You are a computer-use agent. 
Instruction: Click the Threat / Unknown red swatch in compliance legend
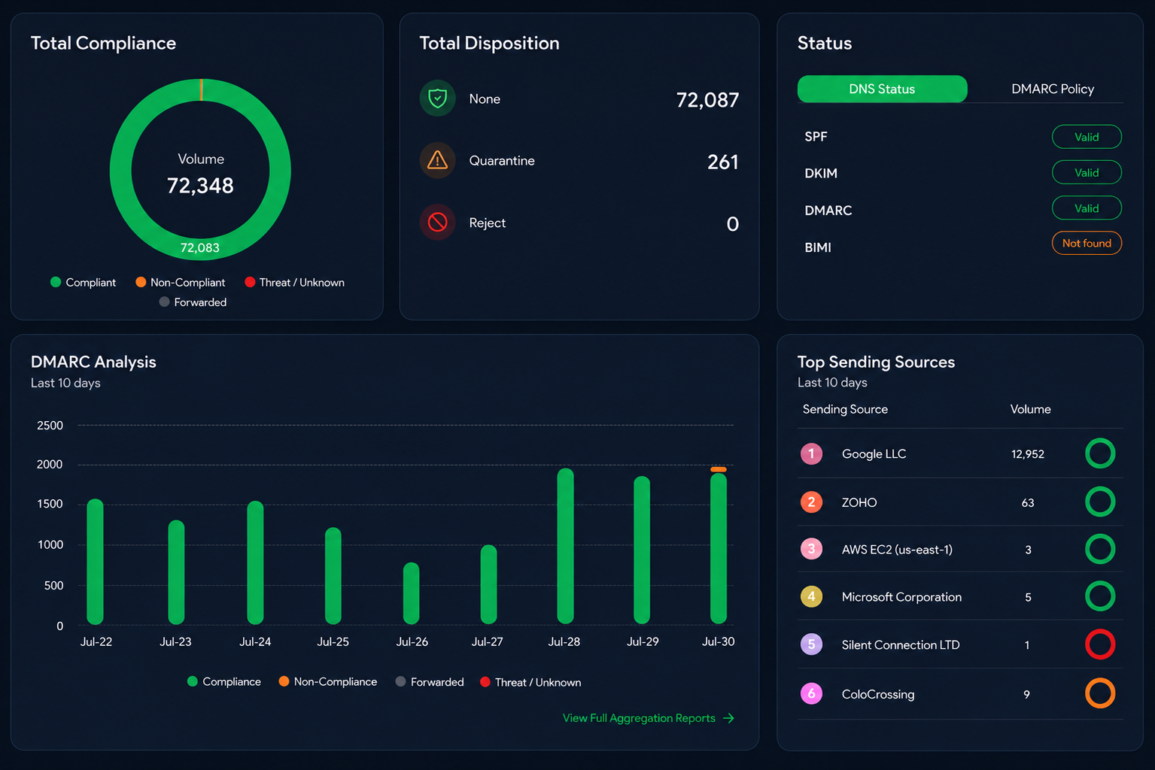[250, 282]
